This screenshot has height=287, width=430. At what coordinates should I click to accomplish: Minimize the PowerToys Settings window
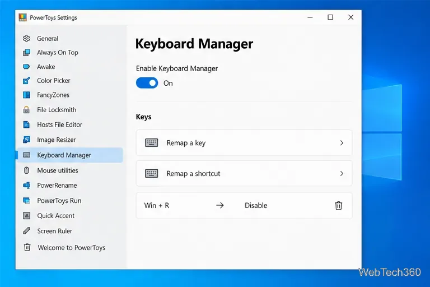tap(310, 17)
